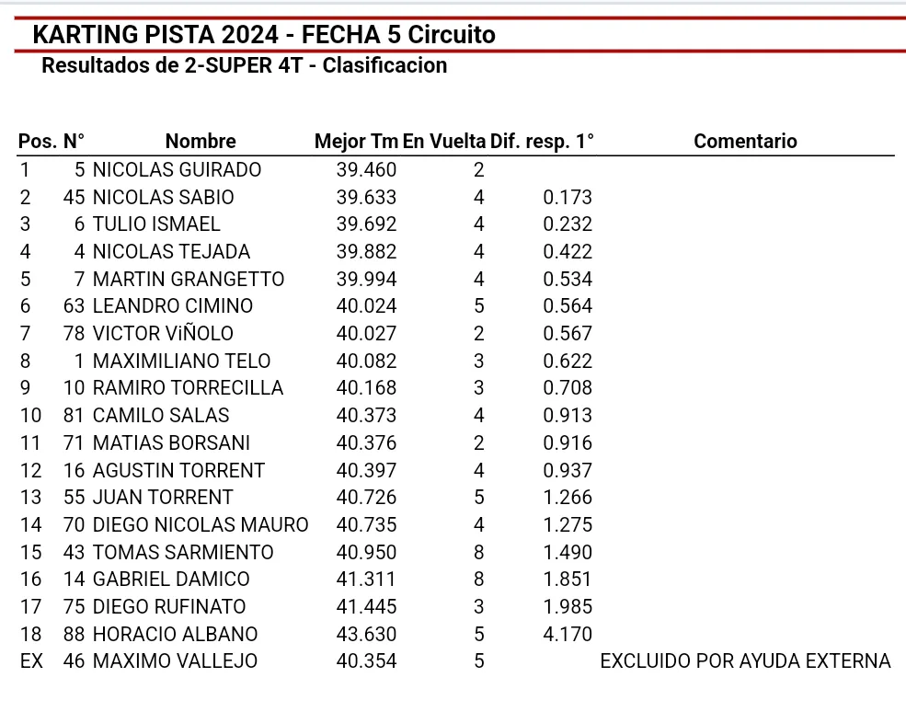Click the 'En Vuelta' column header
This screenshot has height=712, width=906.
pyautogui.click(x=444, y=142)
